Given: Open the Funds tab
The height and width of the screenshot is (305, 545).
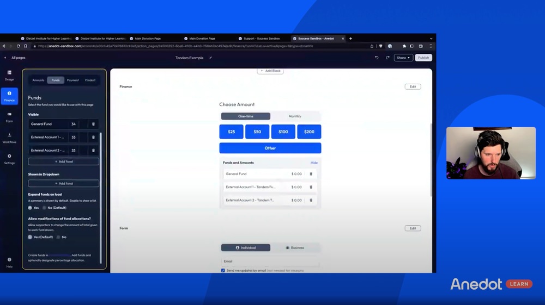Looking at the screenshot, I should [x=56, y=80].
